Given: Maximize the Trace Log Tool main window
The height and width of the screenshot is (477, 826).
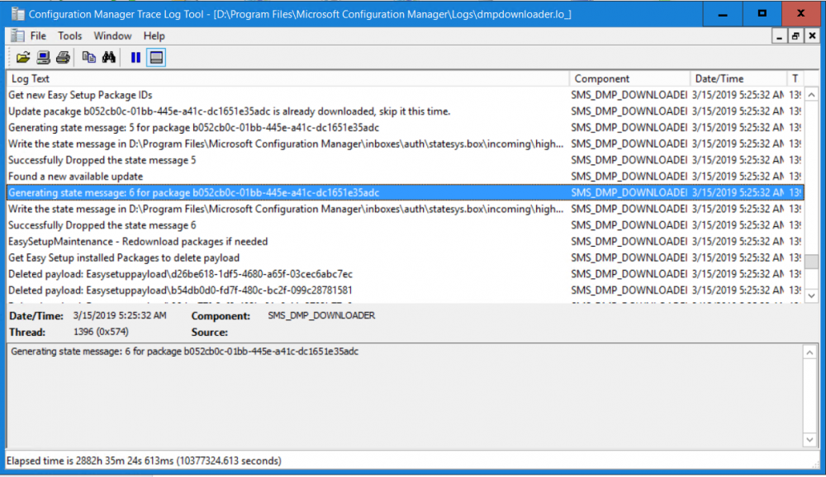Looking at the screenshot, I should (762, 14).
